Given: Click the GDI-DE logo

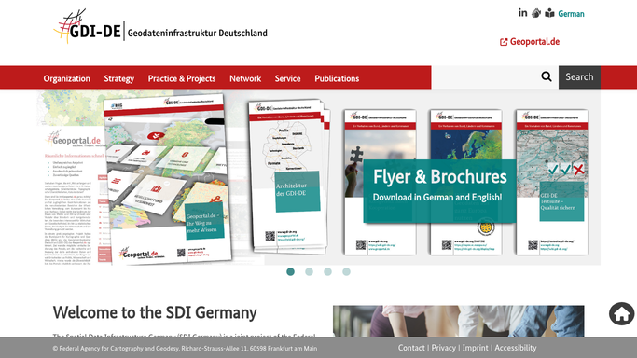Looking at the screenshot, I should pyautogui.click(x=160, y=27).
